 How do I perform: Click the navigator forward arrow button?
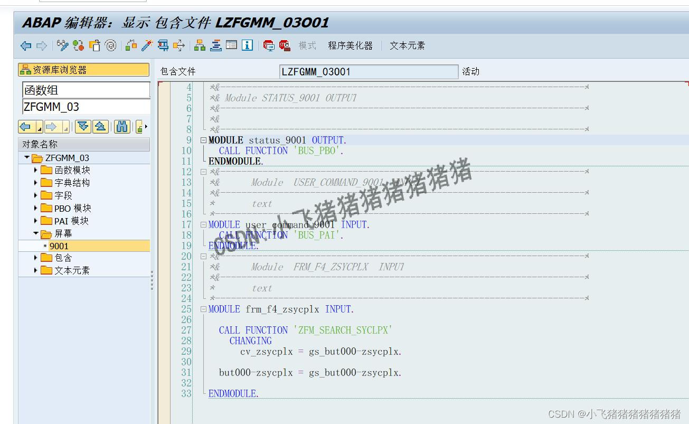51,127
